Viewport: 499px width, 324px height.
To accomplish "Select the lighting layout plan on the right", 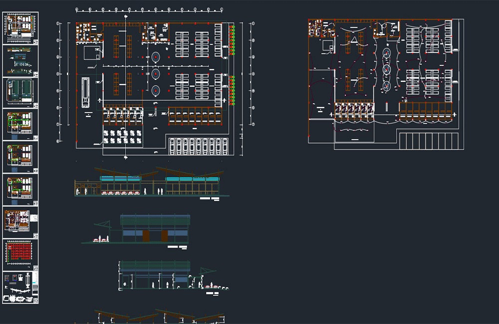I will (x=386, y=84).
